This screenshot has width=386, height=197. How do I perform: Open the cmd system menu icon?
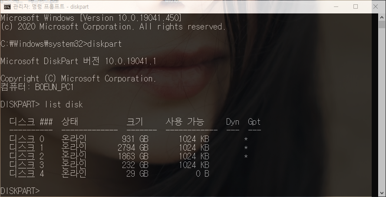7,6
